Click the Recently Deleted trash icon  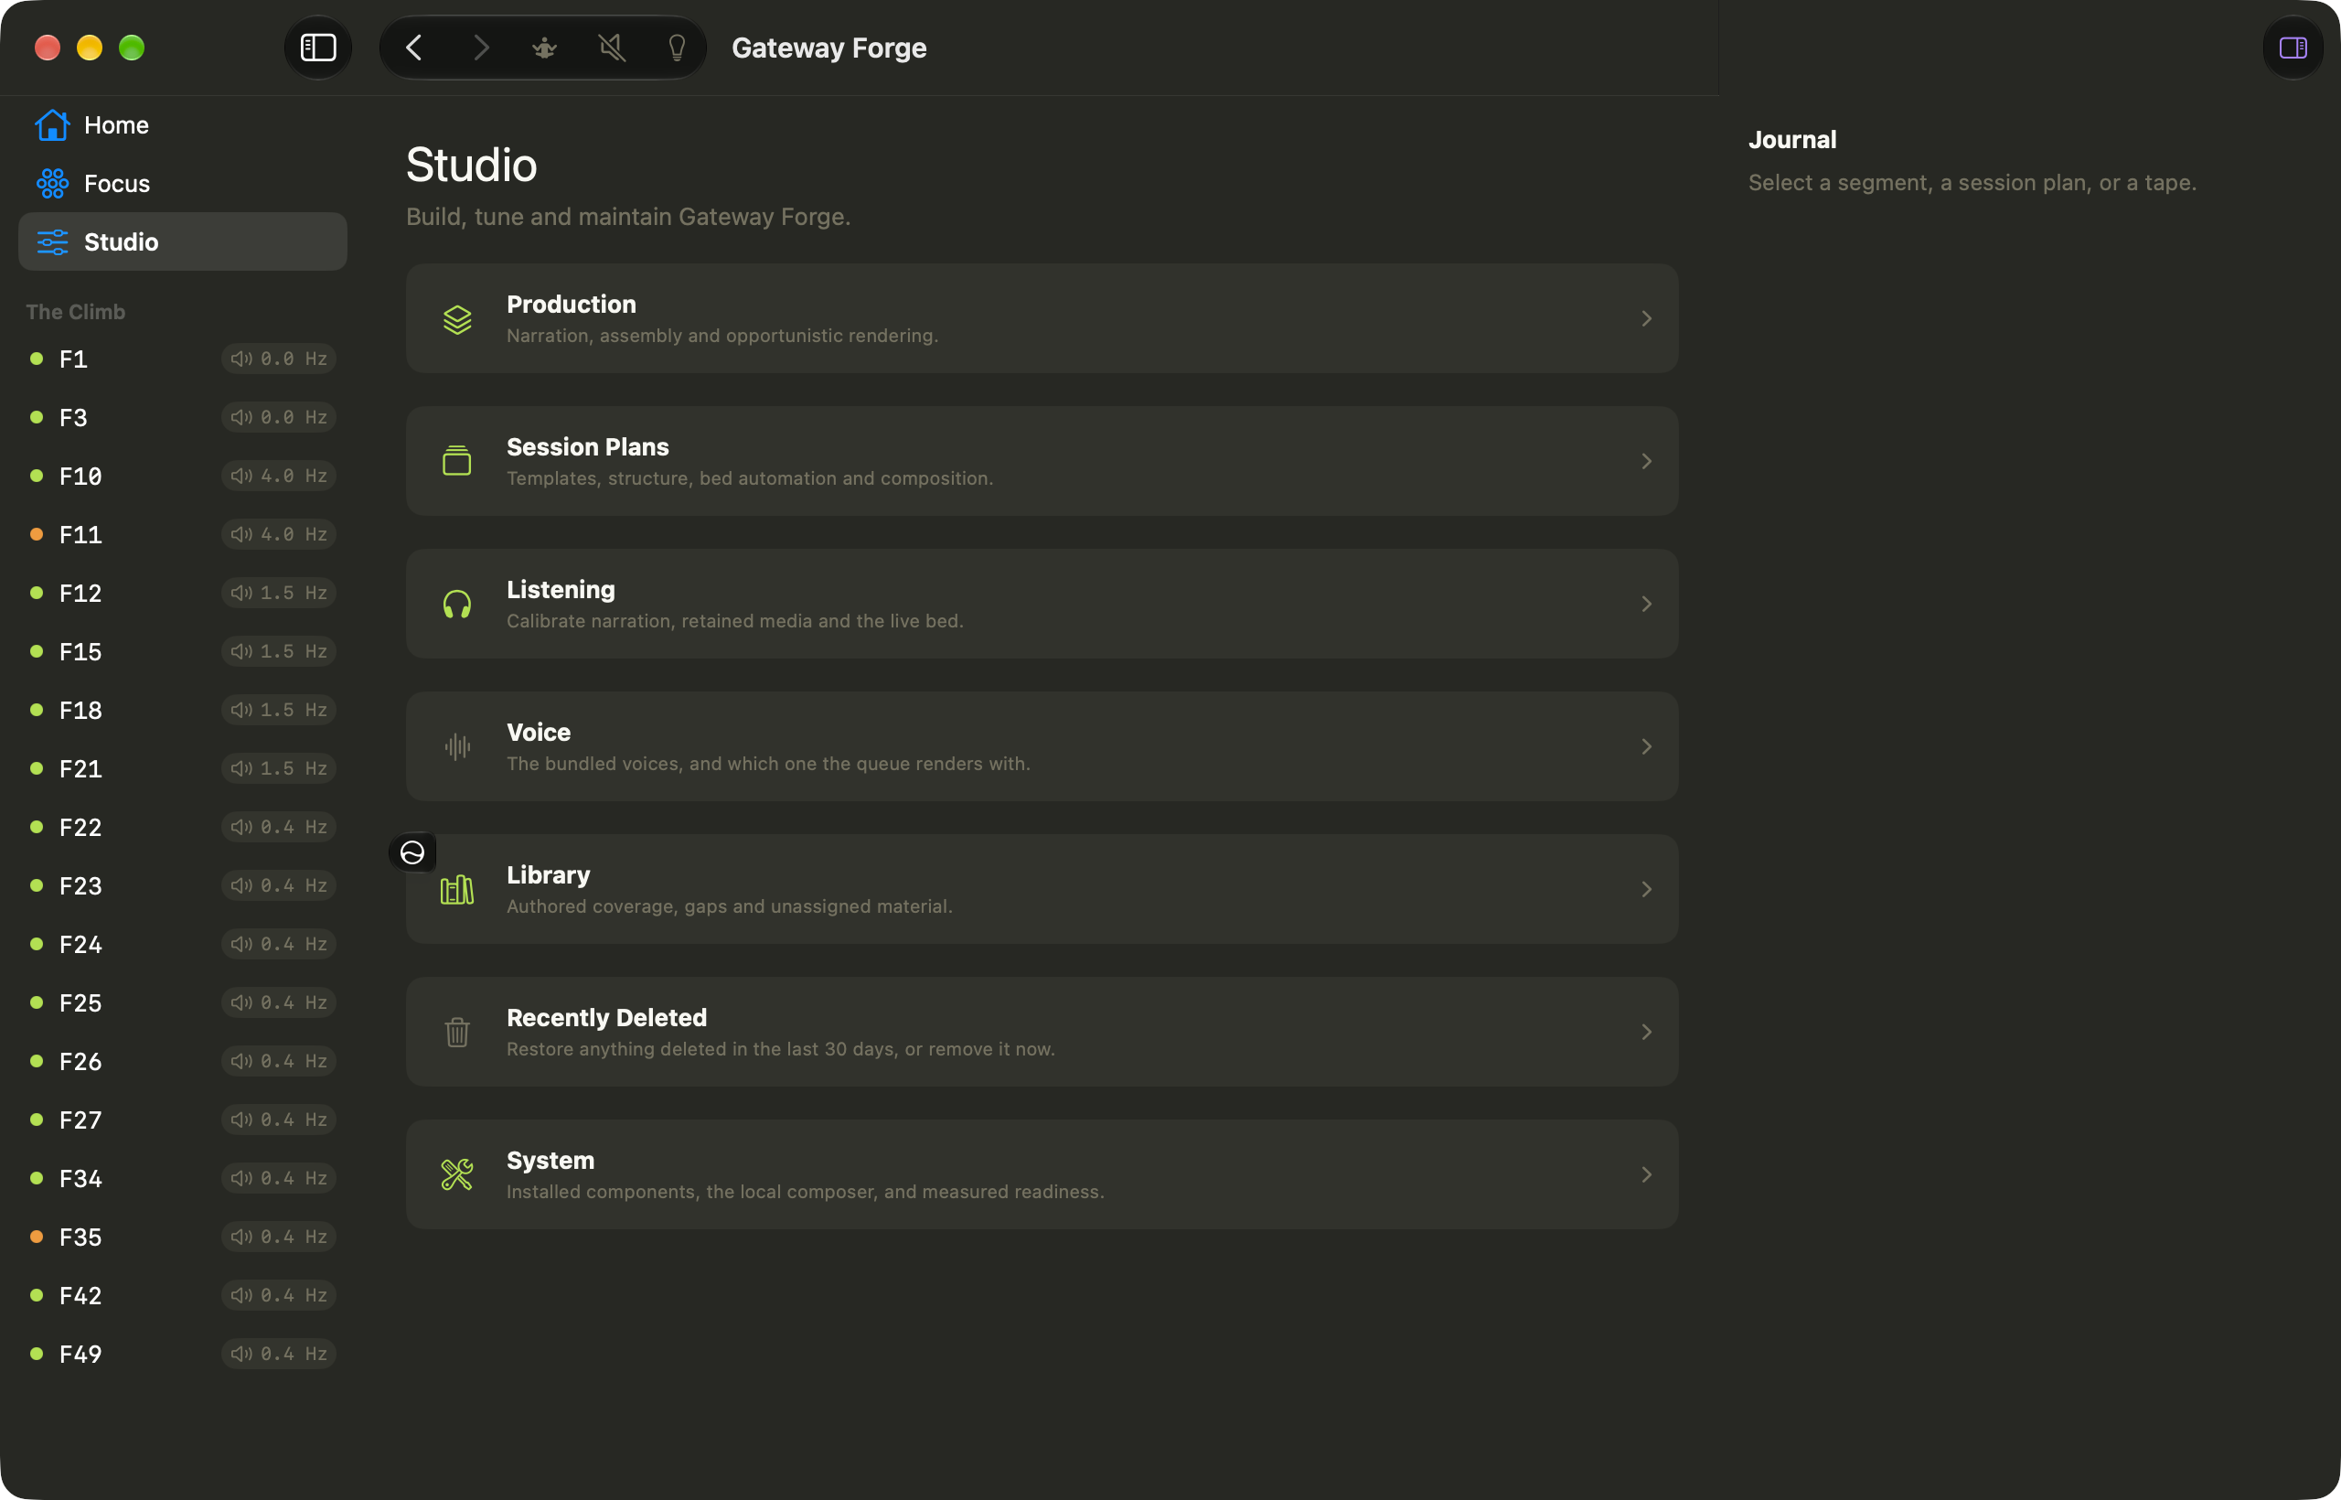tap(456, 1032)
